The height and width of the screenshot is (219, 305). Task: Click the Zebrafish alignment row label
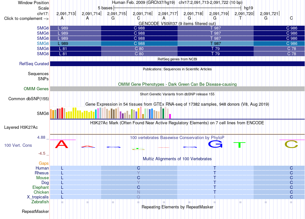[40, 202]
